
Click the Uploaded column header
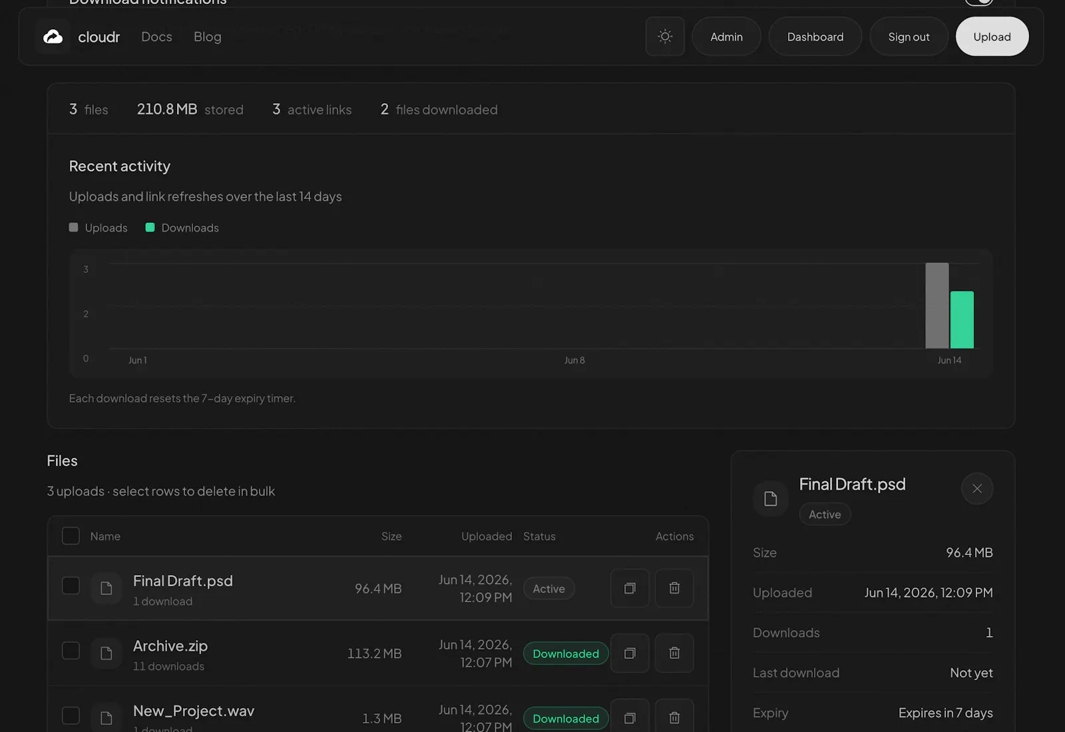point(487,536)
